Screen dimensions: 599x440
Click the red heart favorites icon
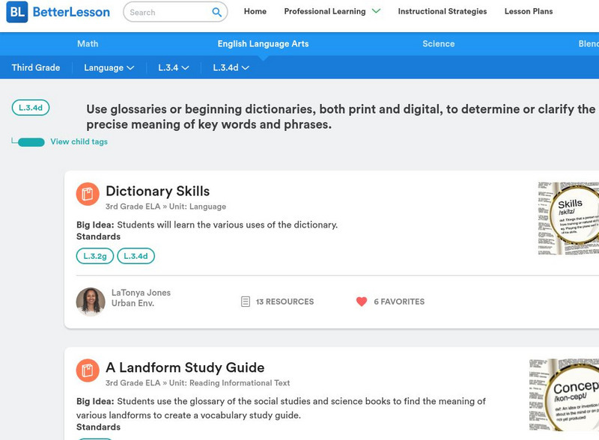362,302
